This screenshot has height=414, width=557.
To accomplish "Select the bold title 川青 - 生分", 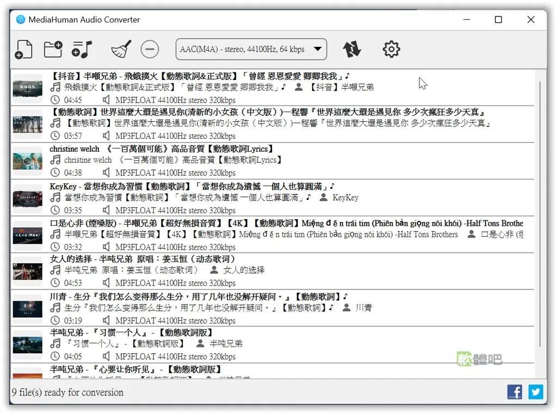I will 199,296.
